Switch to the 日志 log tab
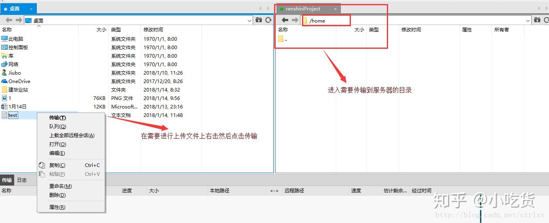The image size is (549, 223). [x=22, y=180]
